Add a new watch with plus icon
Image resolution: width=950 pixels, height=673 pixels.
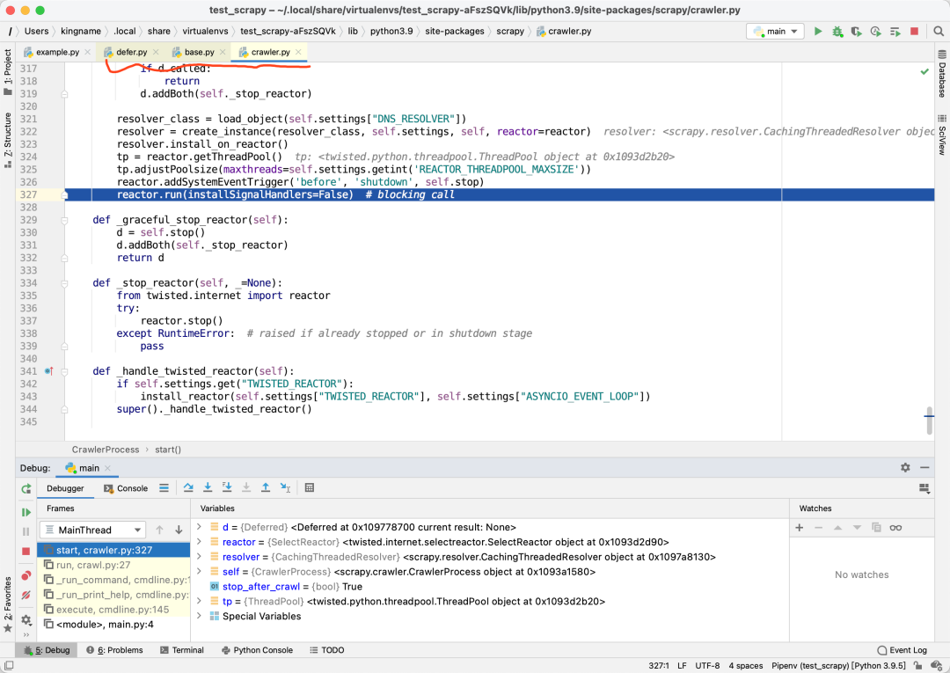point(799,528)
